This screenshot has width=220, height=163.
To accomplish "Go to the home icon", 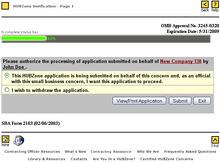I will [x=5, y=139].
